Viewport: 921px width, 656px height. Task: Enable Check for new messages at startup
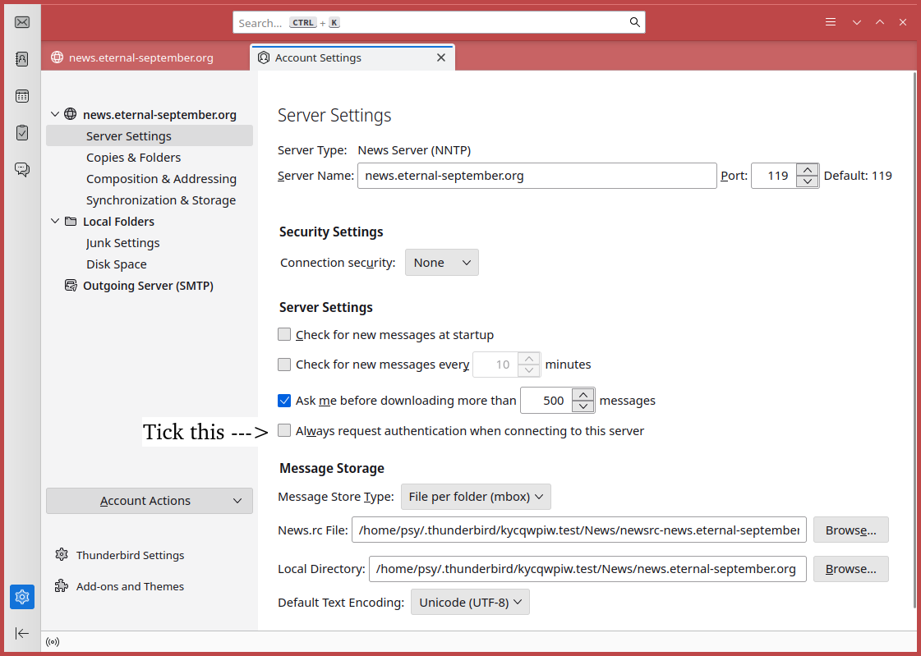click(x=284, y=335)
